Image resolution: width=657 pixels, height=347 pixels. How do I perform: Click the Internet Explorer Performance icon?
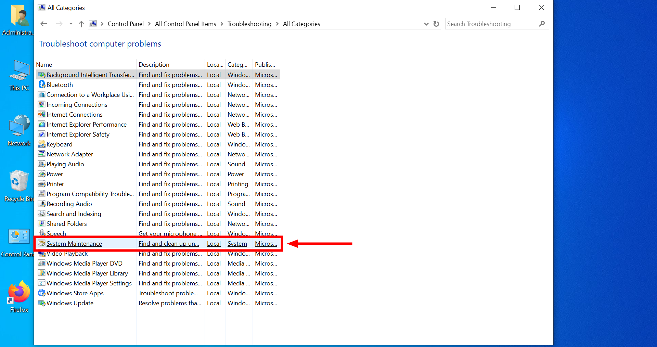[42, 124]
